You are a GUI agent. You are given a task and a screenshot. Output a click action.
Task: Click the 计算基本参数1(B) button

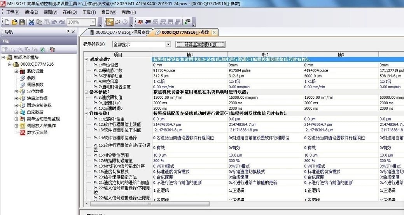[x=200, y=45]
